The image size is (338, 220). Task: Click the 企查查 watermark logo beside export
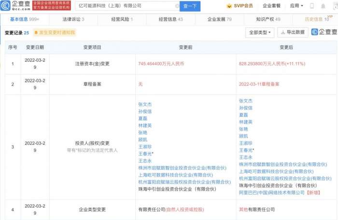click(324, 32)
